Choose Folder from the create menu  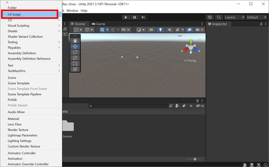coord(31,8)
